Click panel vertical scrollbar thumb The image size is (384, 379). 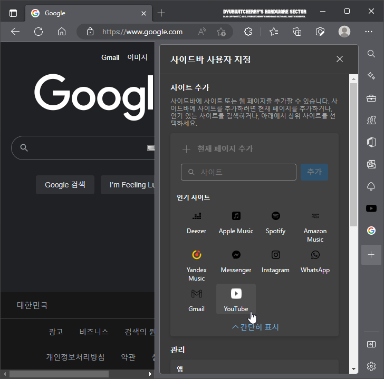click(353, 154)
